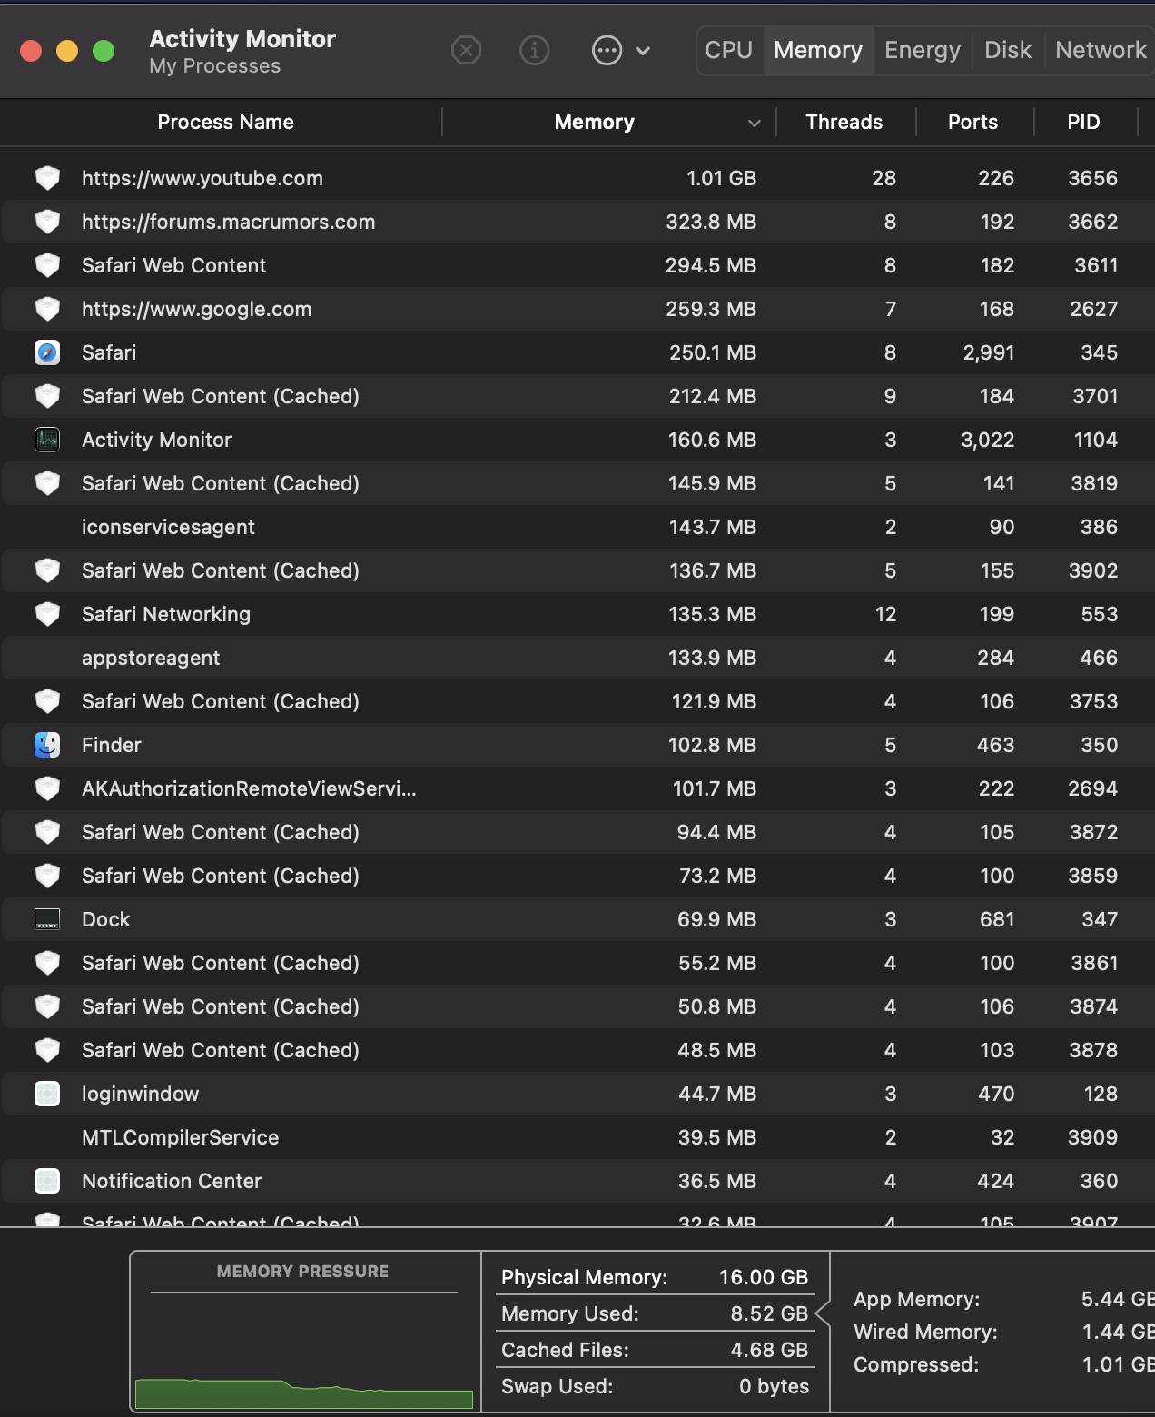Click the process info icon
The image size is (1155, 1417).
point(534,50)
